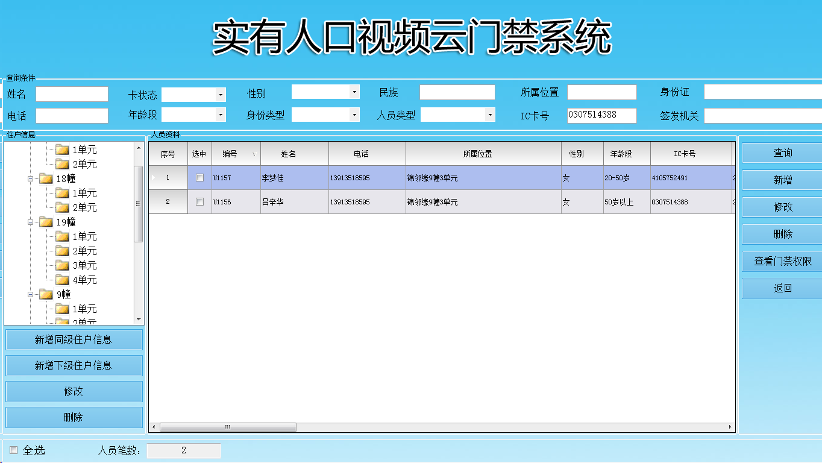This screenshot has height=463, width=822.
Task: Focus the 电话 search input field
Action: tap(72, 116)
